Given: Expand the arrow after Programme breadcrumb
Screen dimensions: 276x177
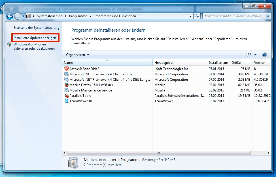Looking at the screenshot, I should tap(90, 16).
